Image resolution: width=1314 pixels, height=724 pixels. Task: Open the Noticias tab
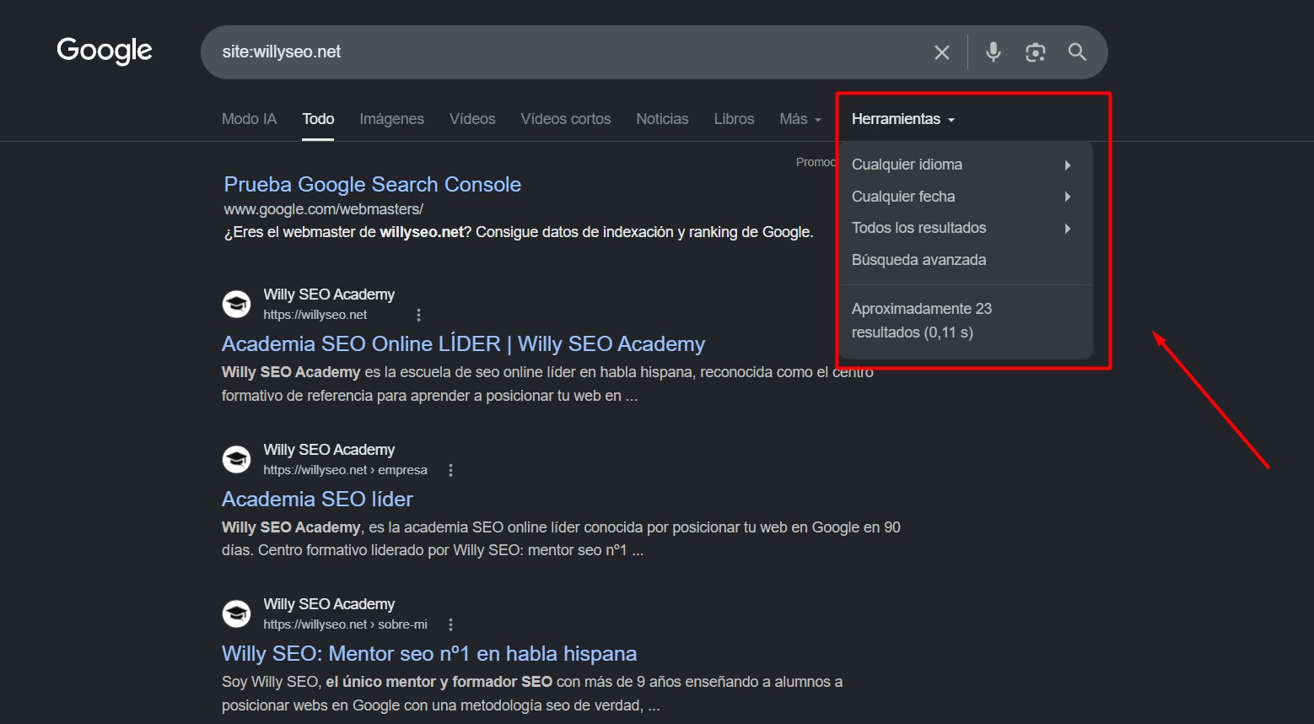coord(662,119)
